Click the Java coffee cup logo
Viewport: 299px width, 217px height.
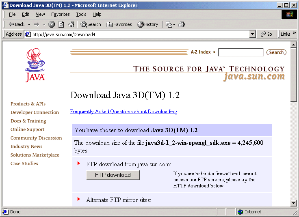click(x=35, y=65)
